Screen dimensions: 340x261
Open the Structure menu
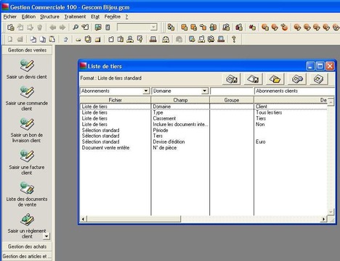49,17
